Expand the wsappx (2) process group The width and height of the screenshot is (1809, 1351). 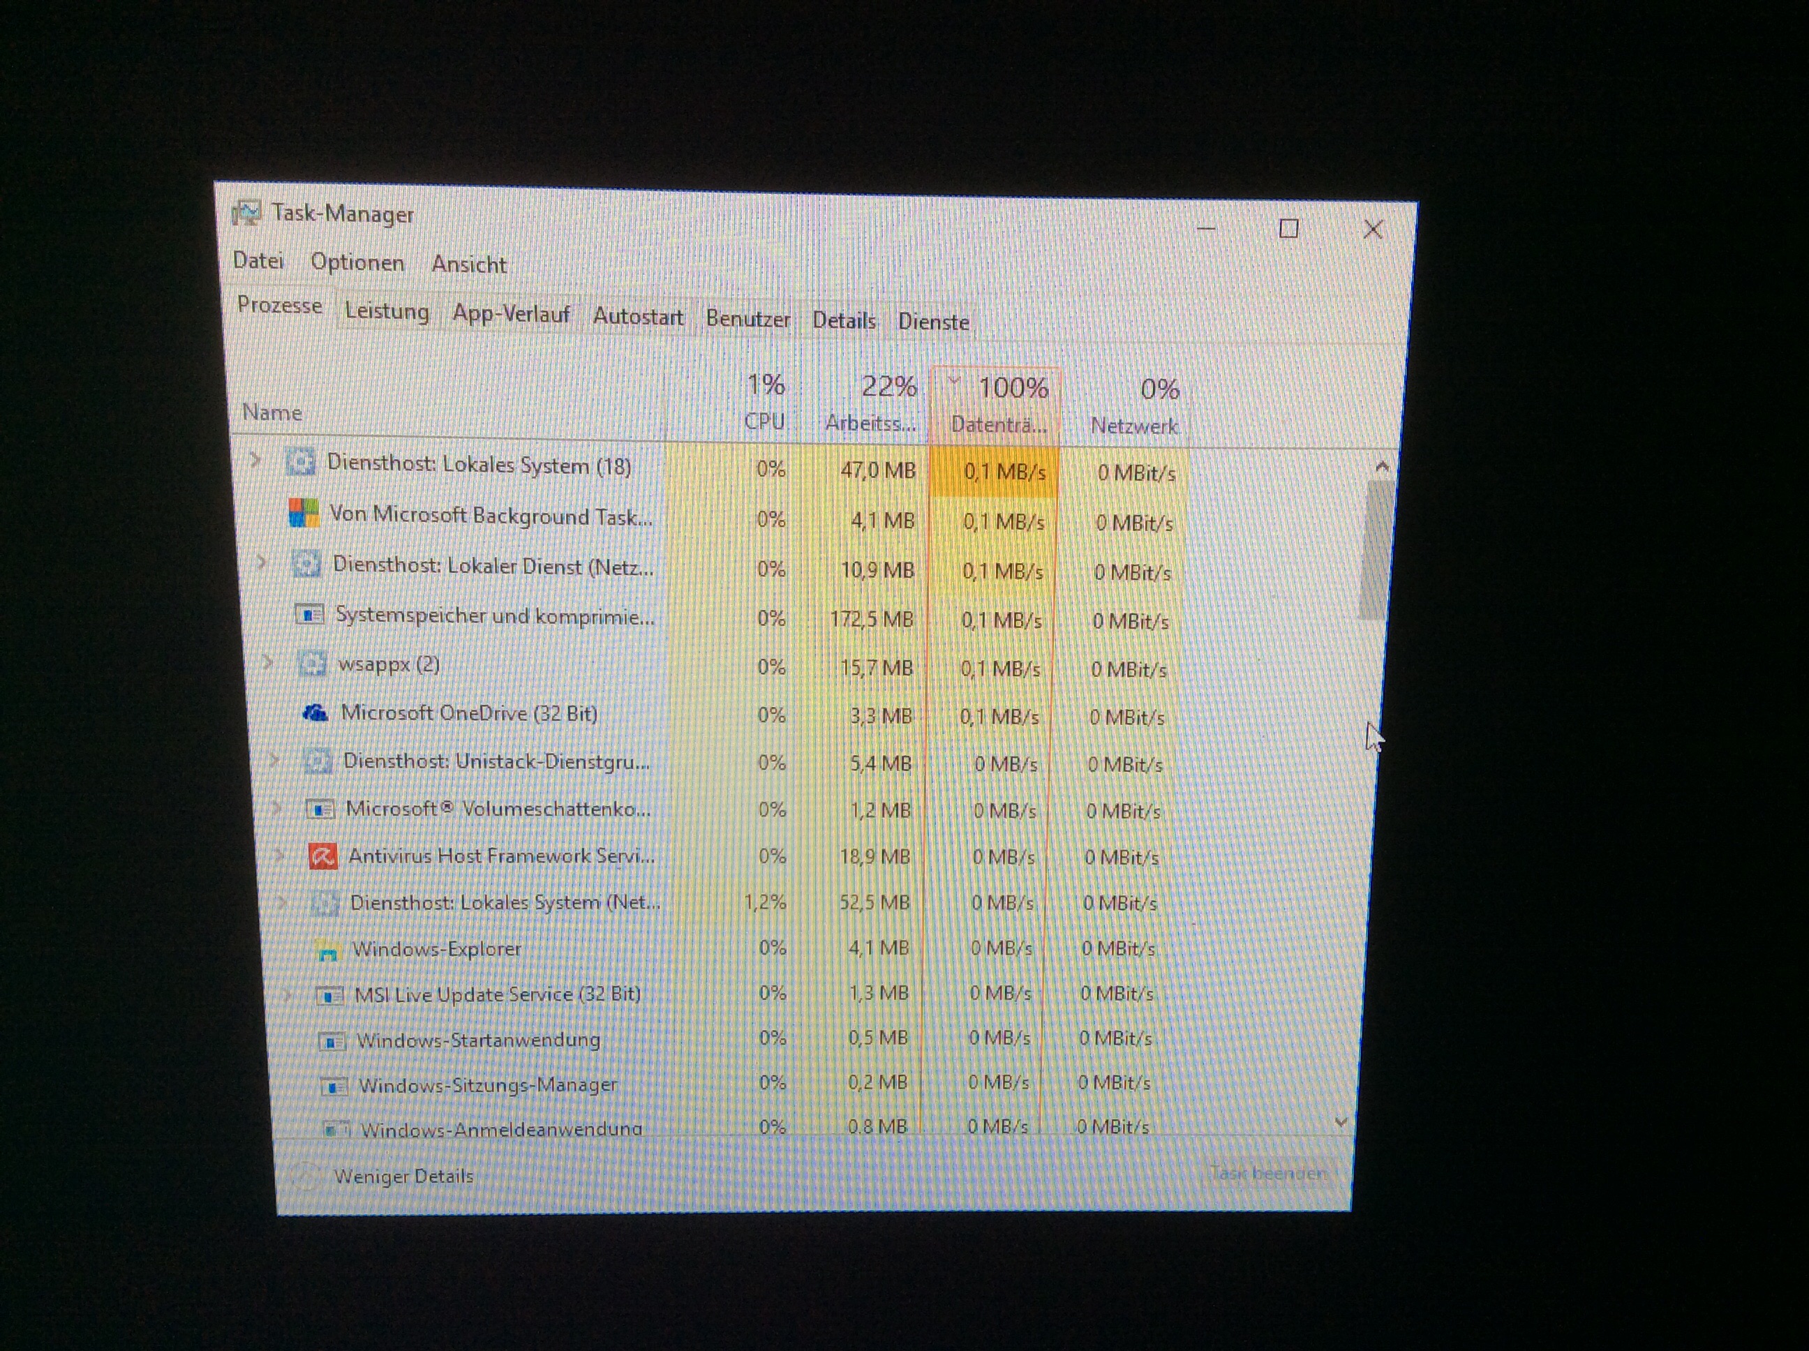(x=267, y=661)
